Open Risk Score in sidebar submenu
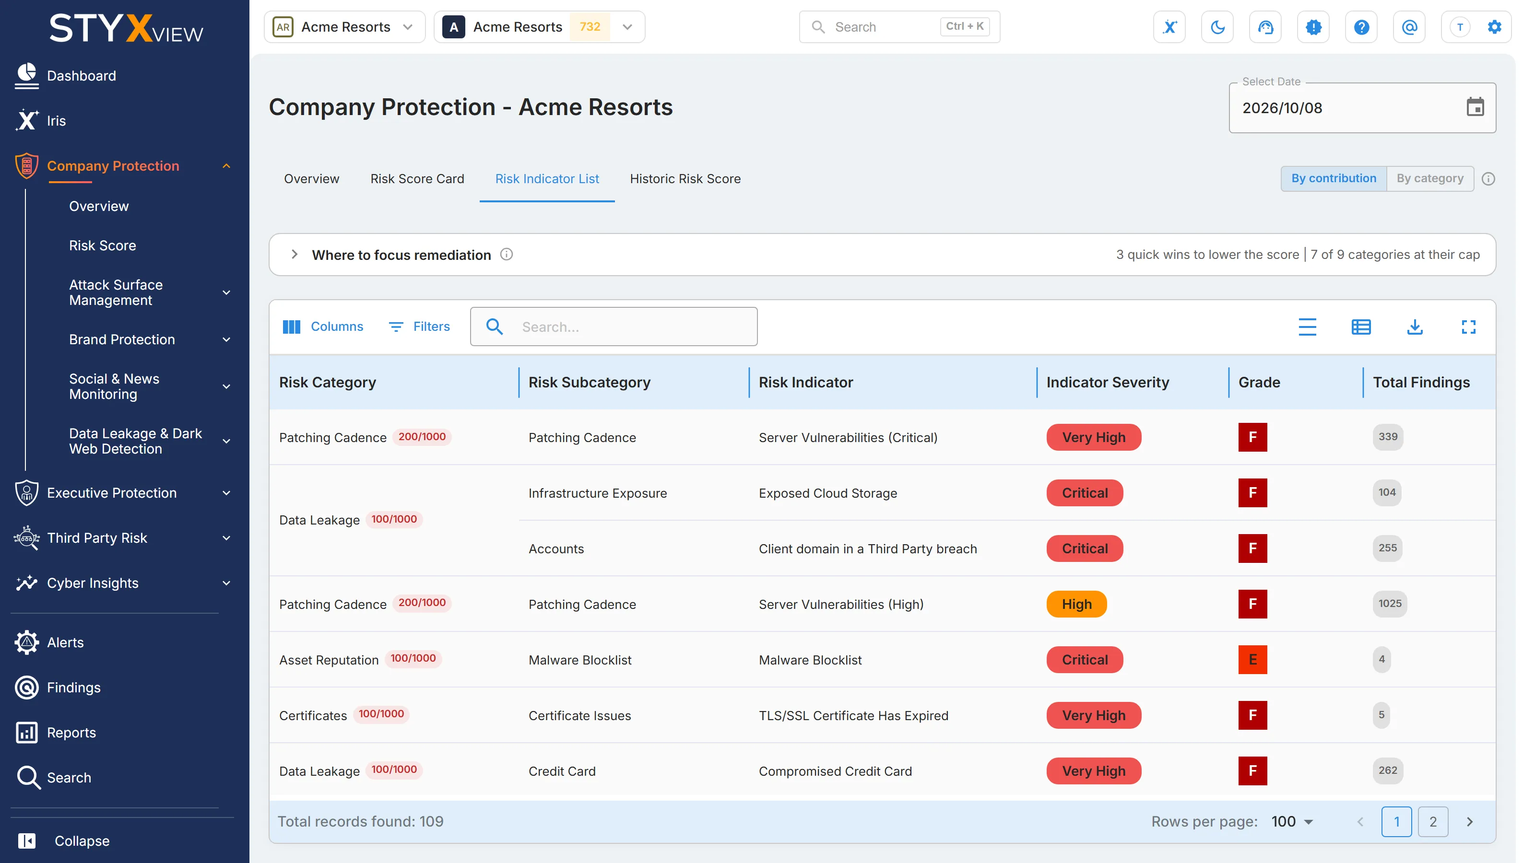 (x=103, y=245)
